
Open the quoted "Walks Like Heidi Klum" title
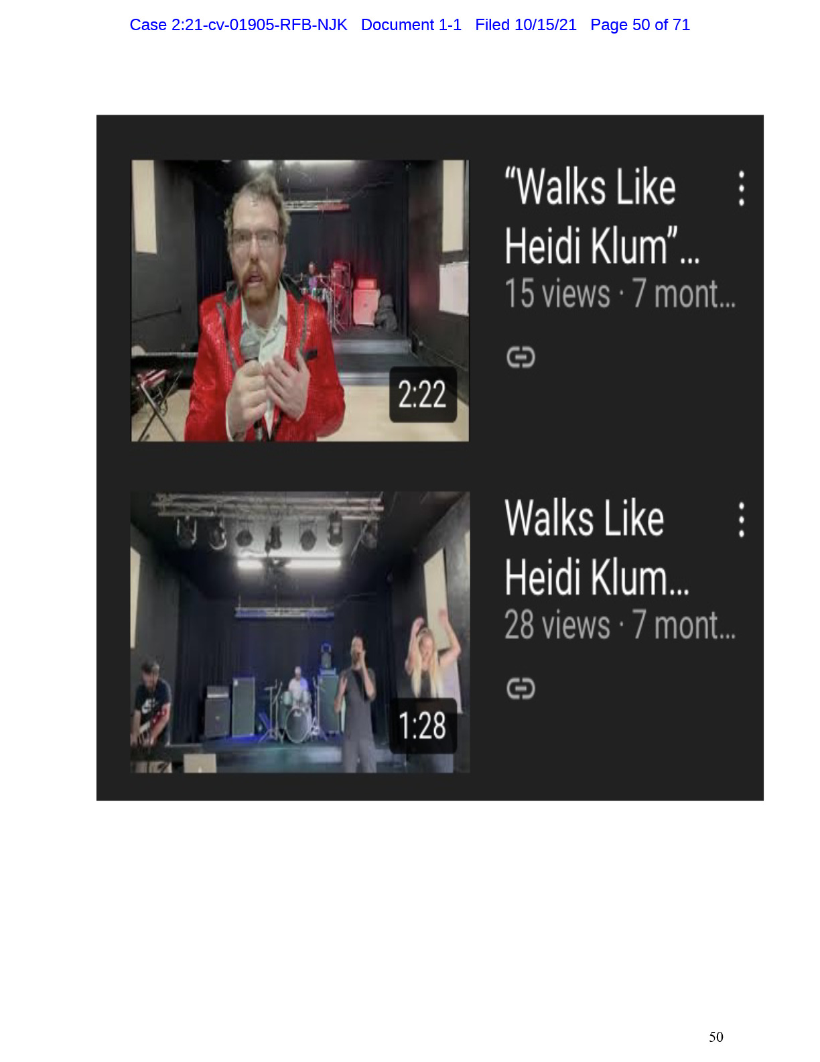(x=602, y=217)
